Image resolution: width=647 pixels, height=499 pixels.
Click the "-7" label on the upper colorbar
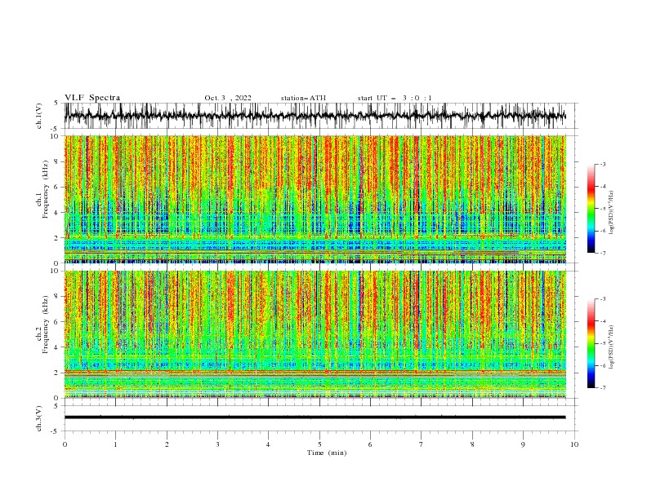(603, 253)
